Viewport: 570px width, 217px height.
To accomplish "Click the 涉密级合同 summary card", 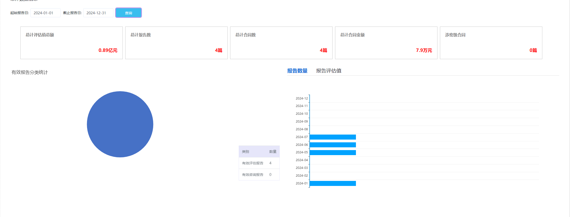I will [491, 43].
